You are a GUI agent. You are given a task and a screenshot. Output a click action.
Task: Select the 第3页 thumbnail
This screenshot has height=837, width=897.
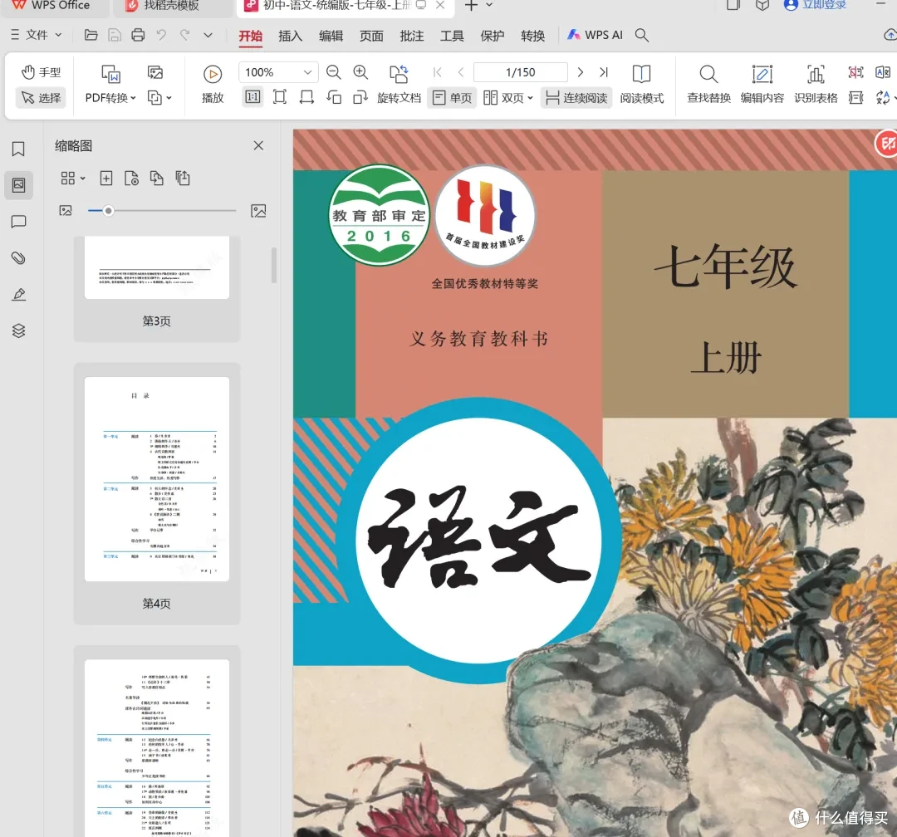(x=157, y=289)
